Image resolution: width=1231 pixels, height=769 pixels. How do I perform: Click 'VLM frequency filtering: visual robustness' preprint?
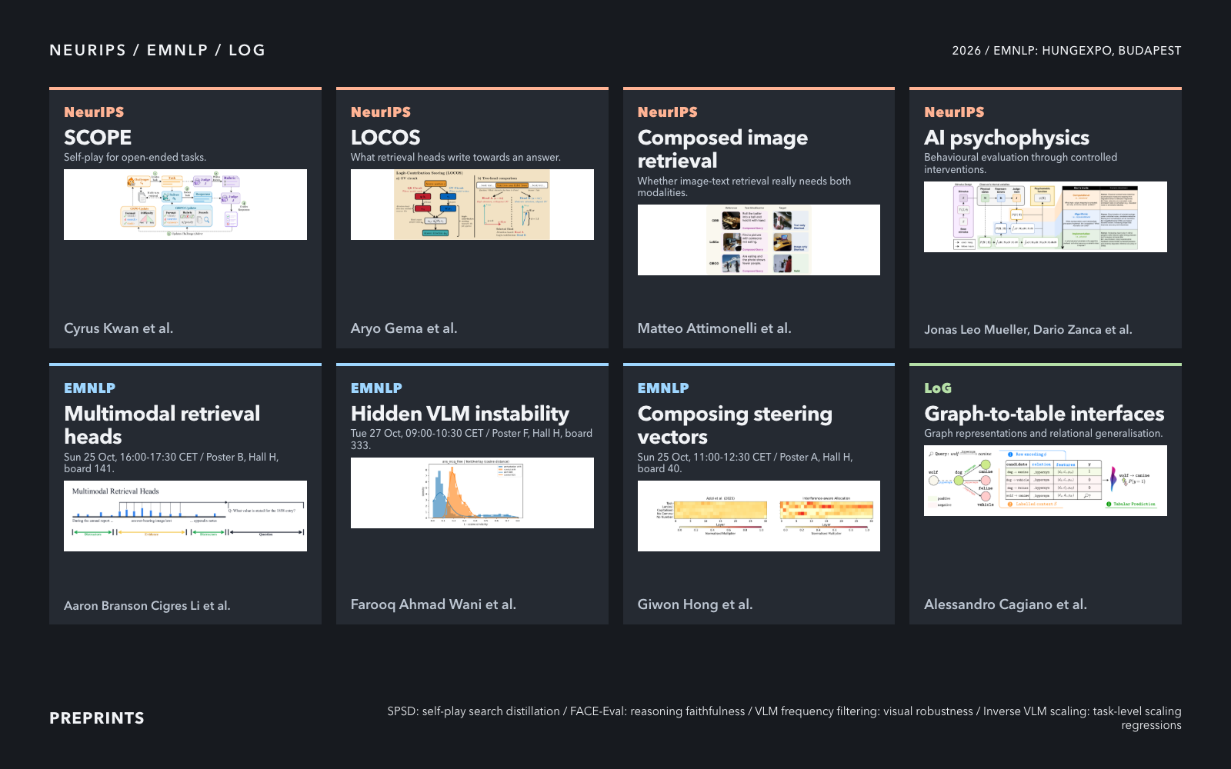[864, 711]
